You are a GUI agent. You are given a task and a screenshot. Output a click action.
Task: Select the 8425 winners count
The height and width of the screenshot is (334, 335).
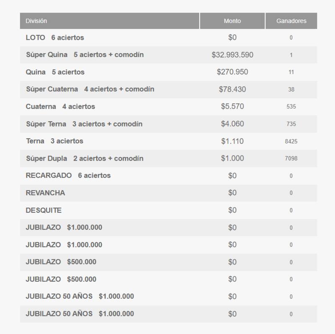[x=291, y=142]
